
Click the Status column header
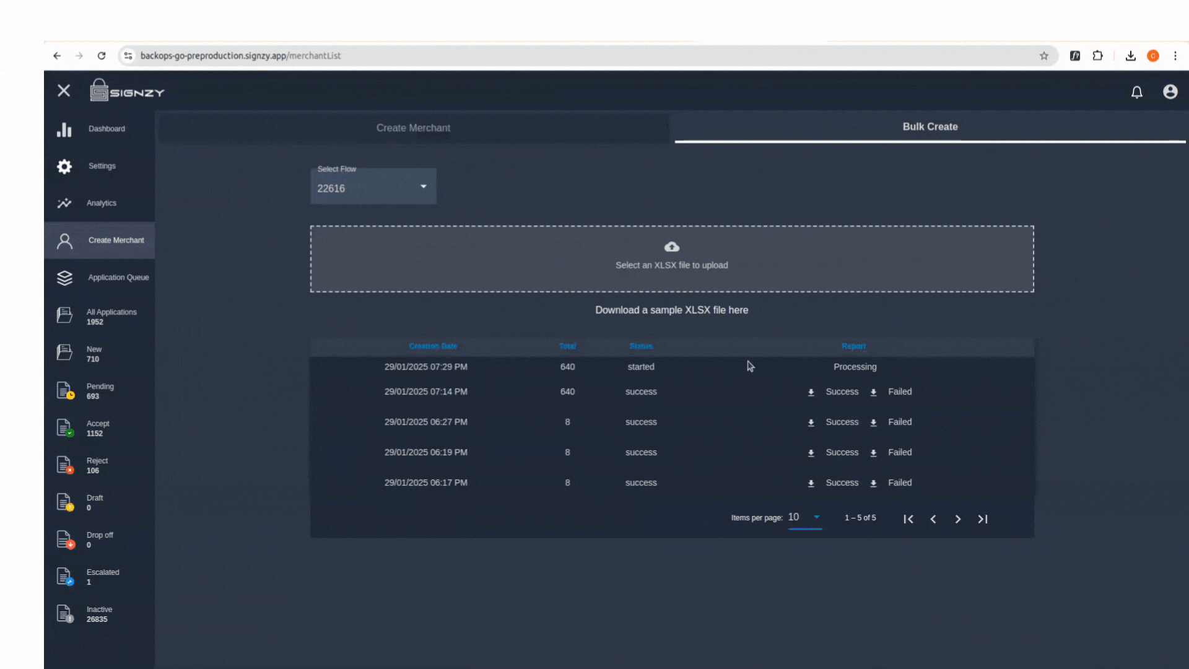(x=641, y=346)
